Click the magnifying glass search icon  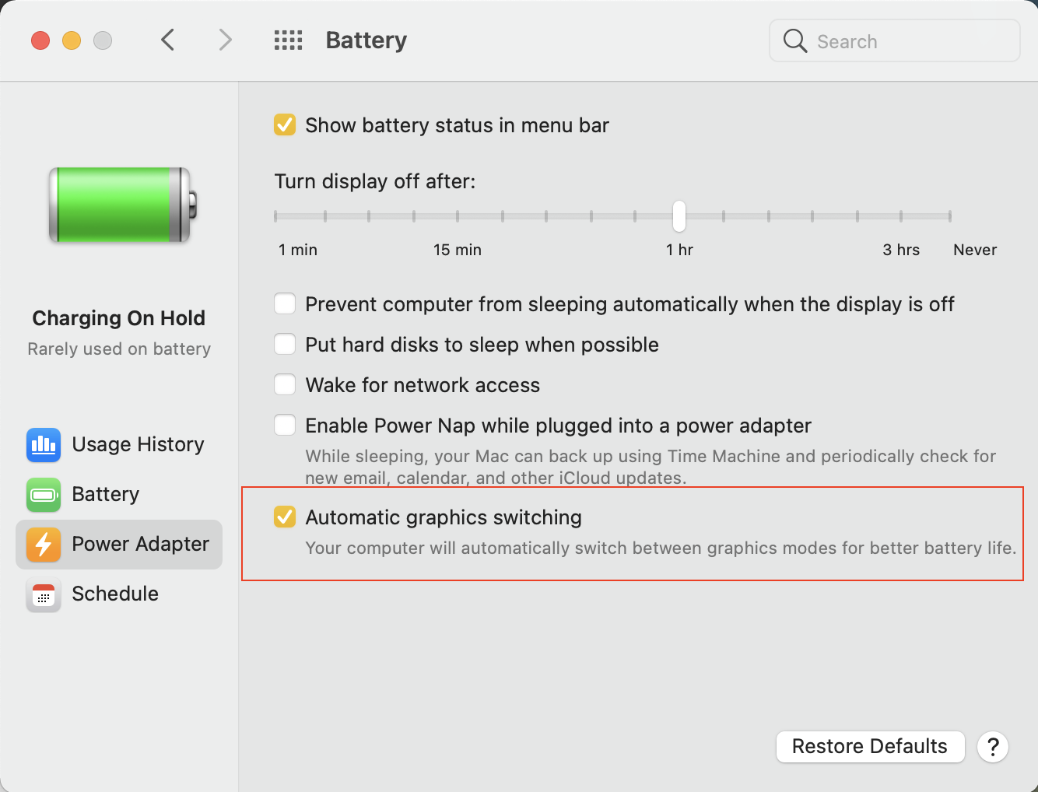pyautogui.click(x=794, y=41)
